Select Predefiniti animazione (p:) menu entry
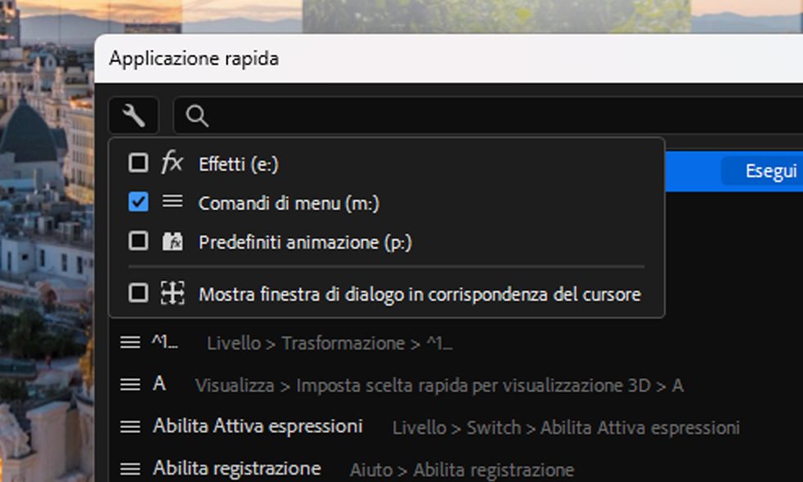 tap(305, 243)
